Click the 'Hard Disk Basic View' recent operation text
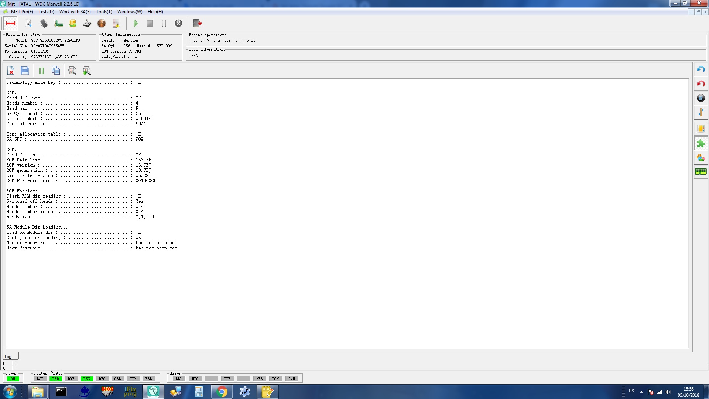The height and width of the screenshot is (399, 709). coord(233,41)
